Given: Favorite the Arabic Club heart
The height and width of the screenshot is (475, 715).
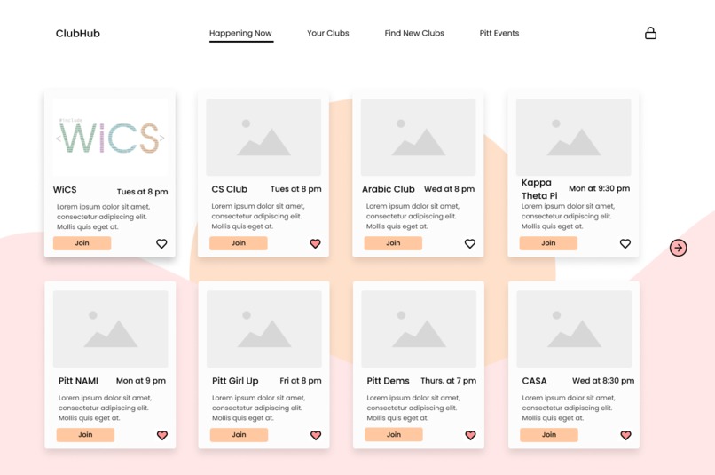Looking at the screenshot, I should [469, 243].
